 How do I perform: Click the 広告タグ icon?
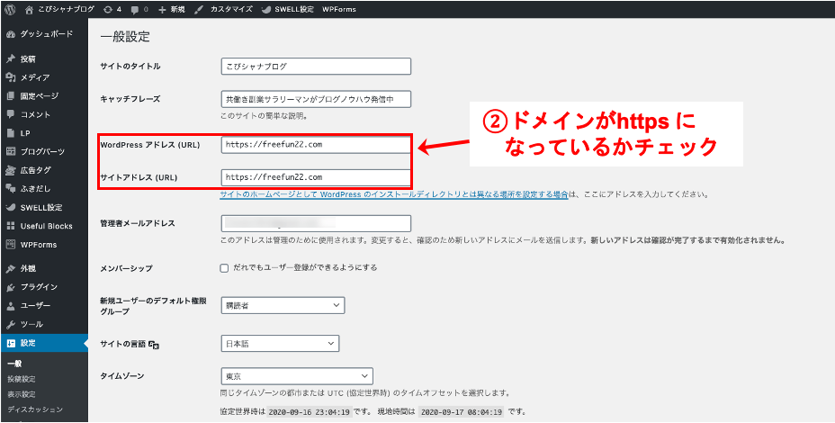(10, 170)
